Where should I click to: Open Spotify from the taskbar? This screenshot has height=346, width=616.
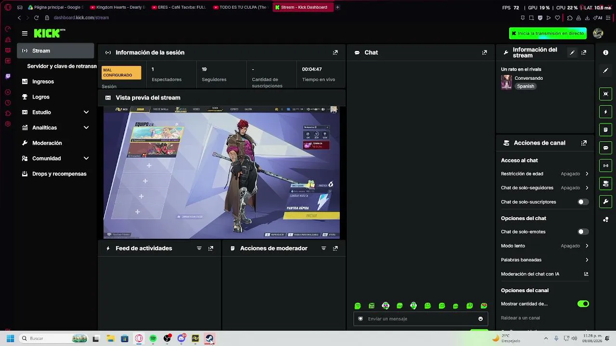[x=153, y=339]
